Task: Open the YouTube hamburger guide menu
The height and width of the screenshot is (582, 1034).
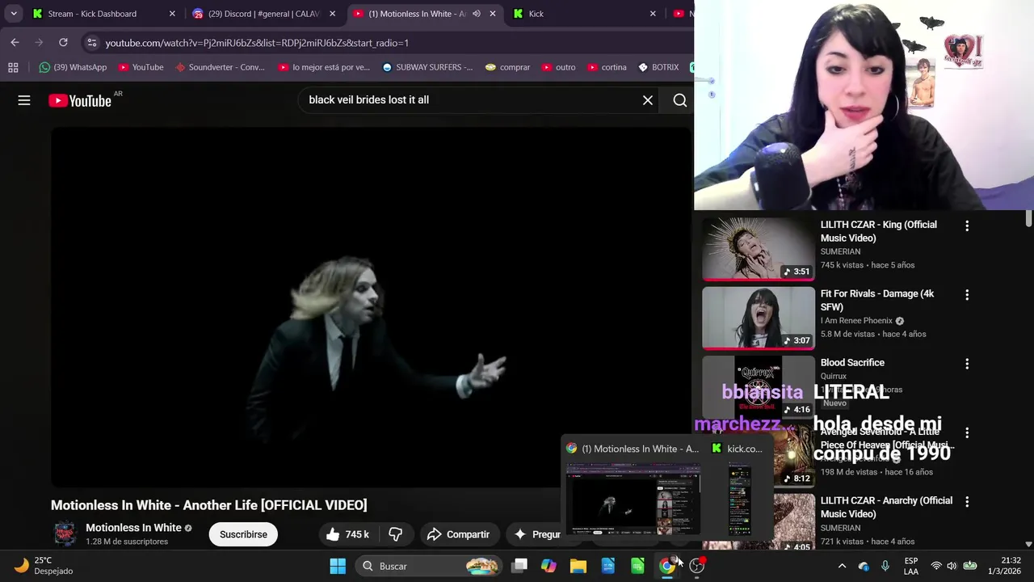Action: pyautogui.click(x=24, y=100)
